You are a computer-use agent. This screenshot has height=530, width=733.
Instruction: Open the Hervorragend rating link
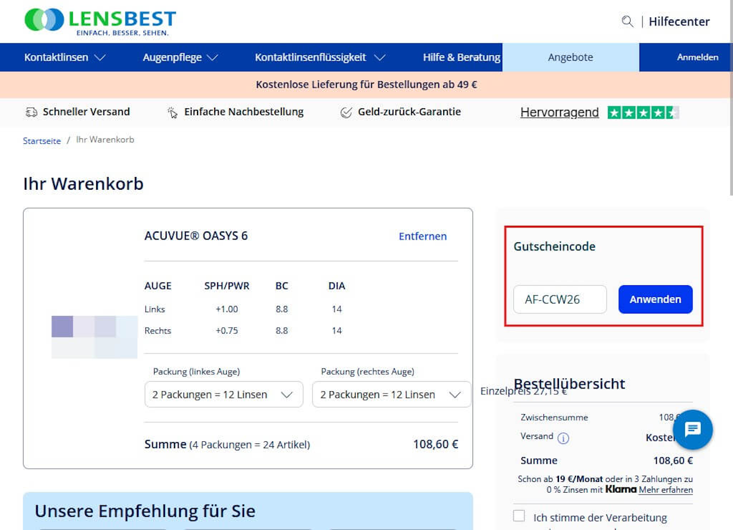tap(559, 112)
